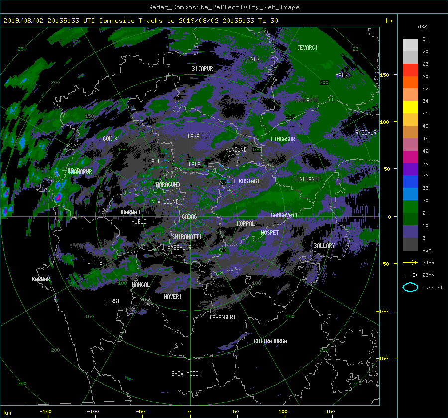Click the KARWAR city label
The image size is (448, 418).
[x=41, y=279]
